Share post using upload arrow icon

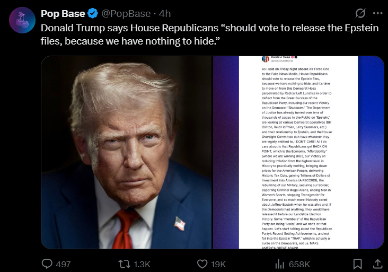click(377, 264)
